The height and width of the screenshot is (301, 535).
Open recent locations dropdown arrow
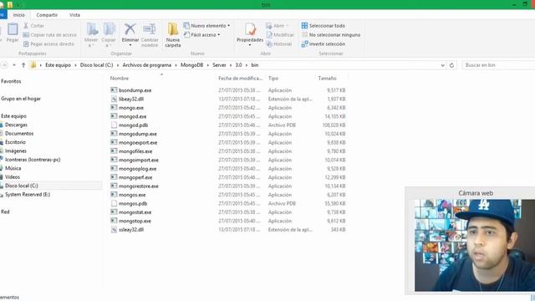click(14, 65)
